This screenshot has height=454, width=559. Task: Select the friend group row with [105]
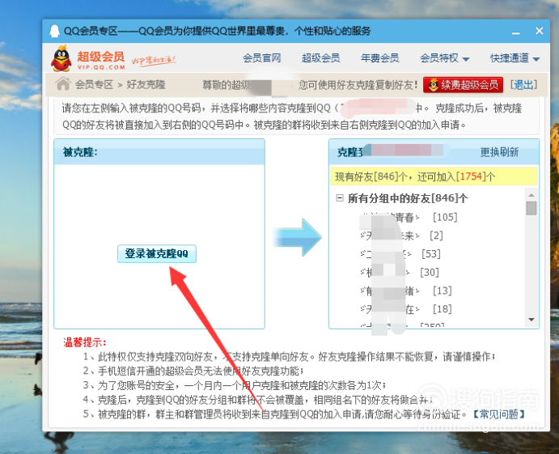click(409, 217)
